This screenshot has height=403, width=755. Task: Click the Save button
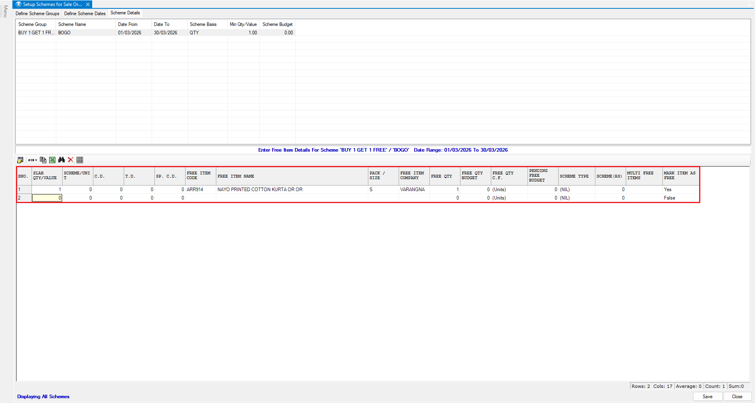707,397
